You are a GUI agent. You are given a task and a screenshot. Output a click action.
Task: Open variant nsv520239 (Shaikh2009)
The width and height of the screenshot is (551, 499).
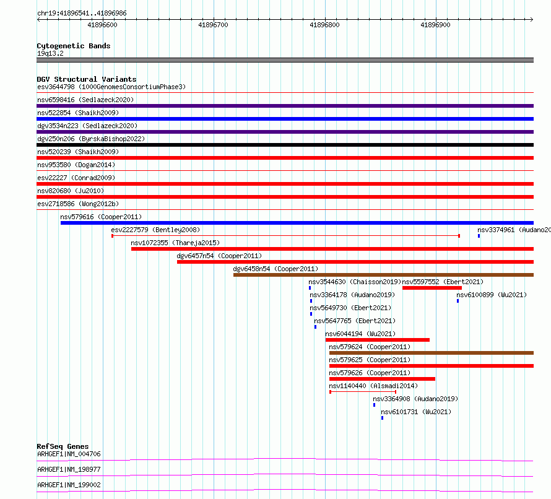click(78, 152)
